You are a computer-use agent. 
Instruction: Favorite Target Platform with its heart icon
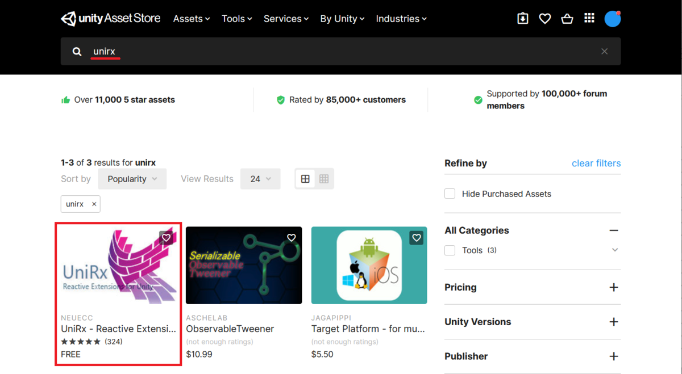coord(417,238)
